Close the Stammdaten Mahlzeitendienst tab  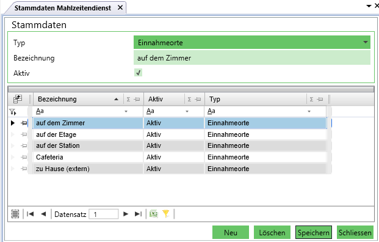(x=120, y=8)
